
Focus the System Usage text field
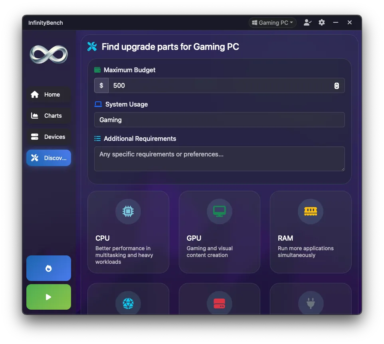click(219, 120)
